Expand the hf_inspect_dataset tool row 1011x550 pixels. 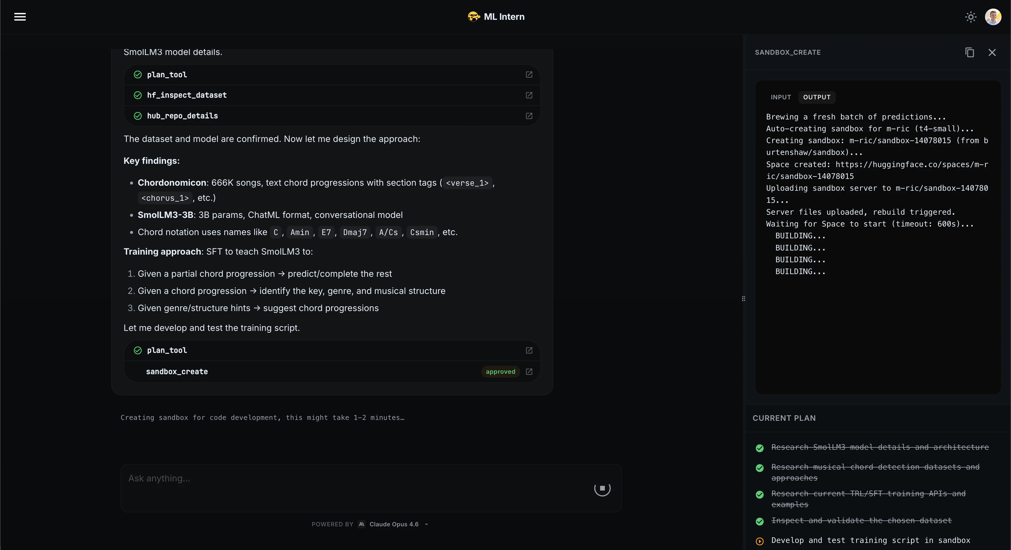click(x=187, y=95)
